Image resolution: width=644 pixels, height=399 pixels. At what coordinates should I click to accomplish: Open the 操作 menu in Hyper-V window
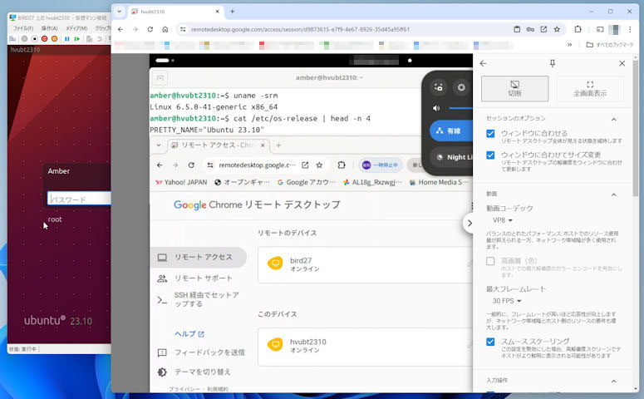click(49, 28)
